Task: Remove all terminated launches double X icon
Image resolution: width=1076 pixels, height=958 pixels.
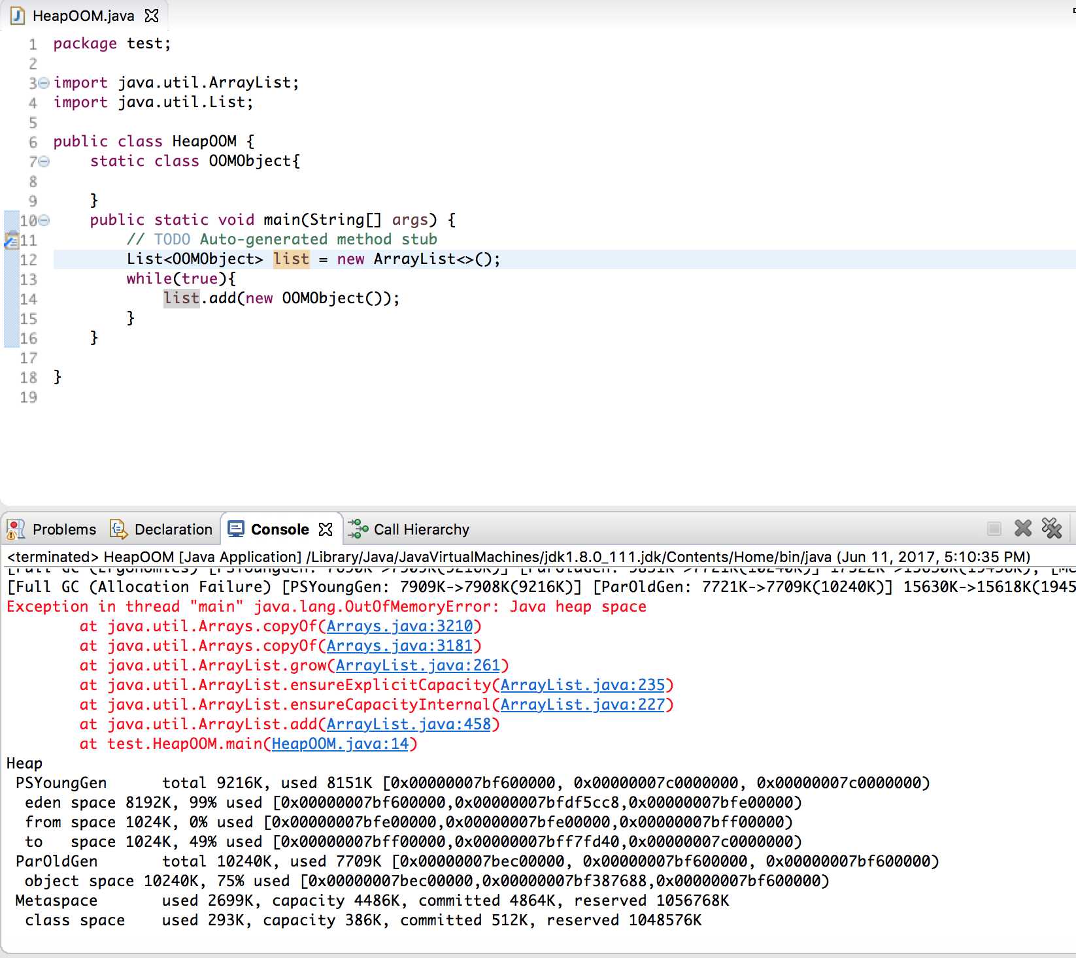Action: 1052,528
